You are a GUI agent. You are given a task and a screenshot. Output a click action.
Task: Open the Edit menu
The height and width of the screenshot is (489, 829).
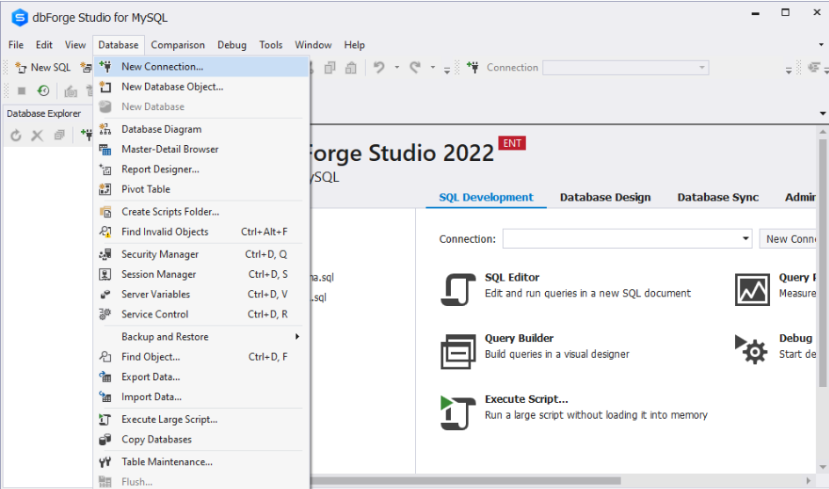44,45
